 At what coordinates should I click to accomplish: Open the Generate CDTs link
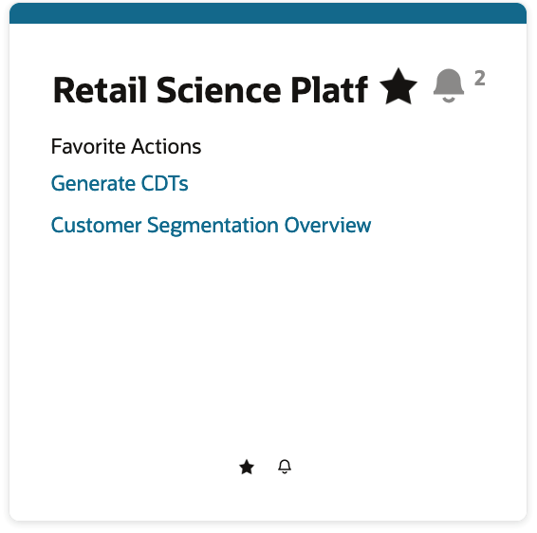[120, 183]
